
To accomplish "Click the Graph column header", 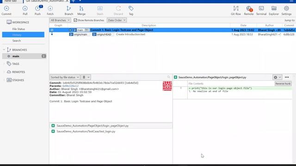I will point(58,25).
